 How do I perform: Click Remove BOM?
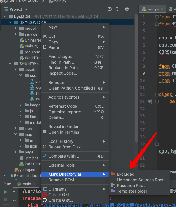coord(75,180)
